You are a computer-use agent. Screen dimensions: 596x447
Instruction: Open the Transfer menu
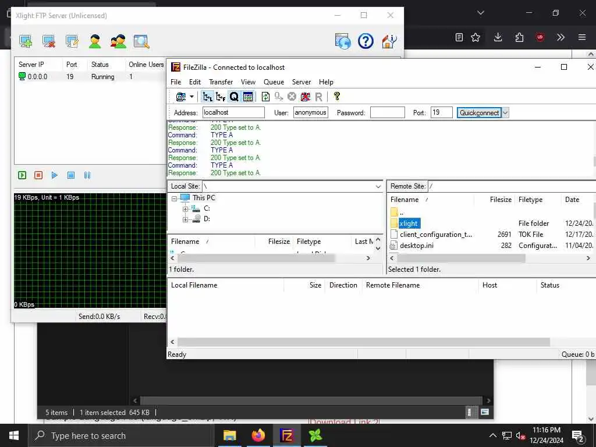click(x=221, y=81)
